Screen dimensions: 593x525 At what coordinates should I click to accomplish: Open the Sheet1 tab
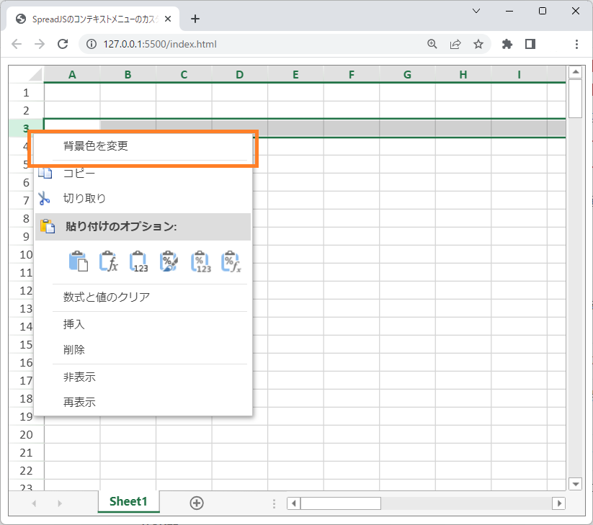pyautogui.click(x=128, y=501)
